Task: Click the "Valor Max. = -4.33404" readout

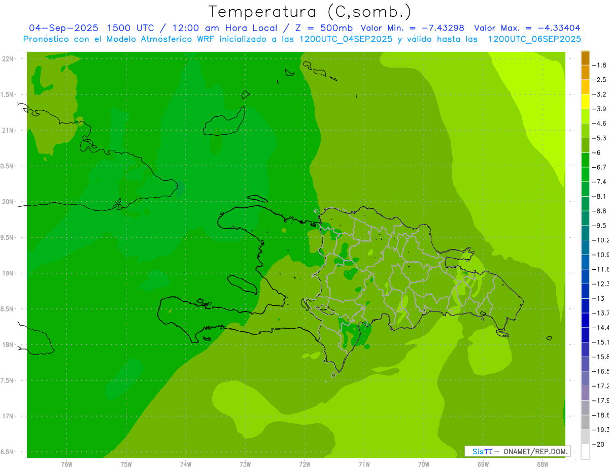Action: point(527,28)
